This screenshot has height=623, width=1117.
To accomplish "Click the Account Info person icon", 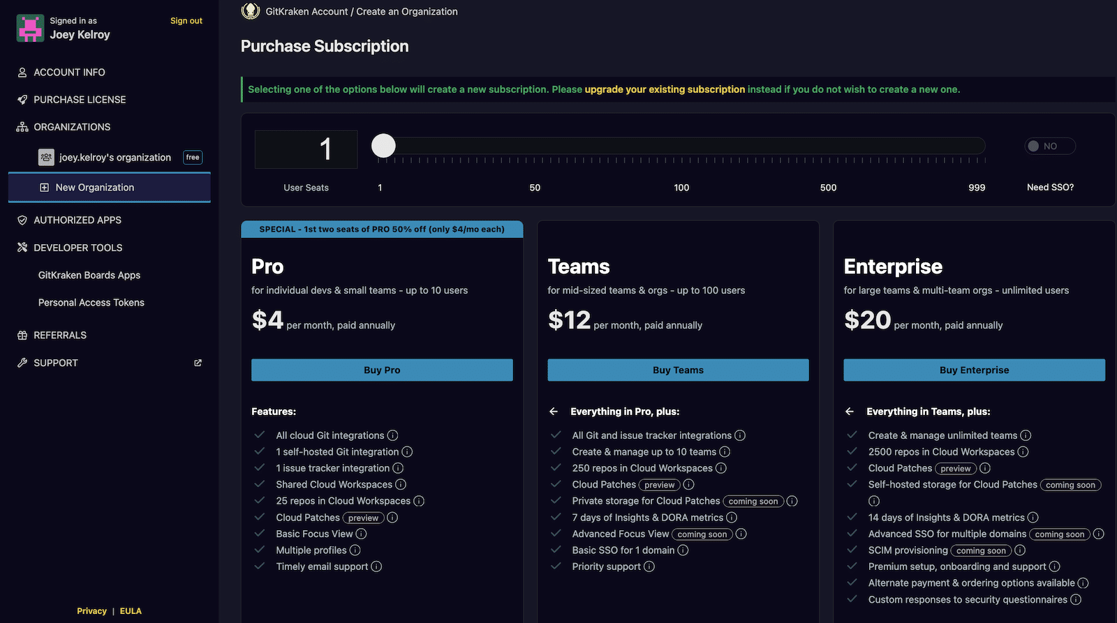I will click(22, 73).
